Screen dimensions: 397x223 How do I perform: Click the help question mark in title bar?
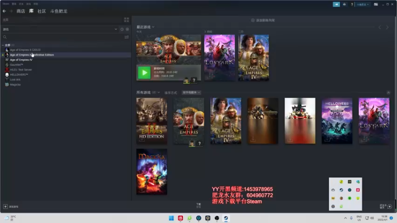coord(352,4)
